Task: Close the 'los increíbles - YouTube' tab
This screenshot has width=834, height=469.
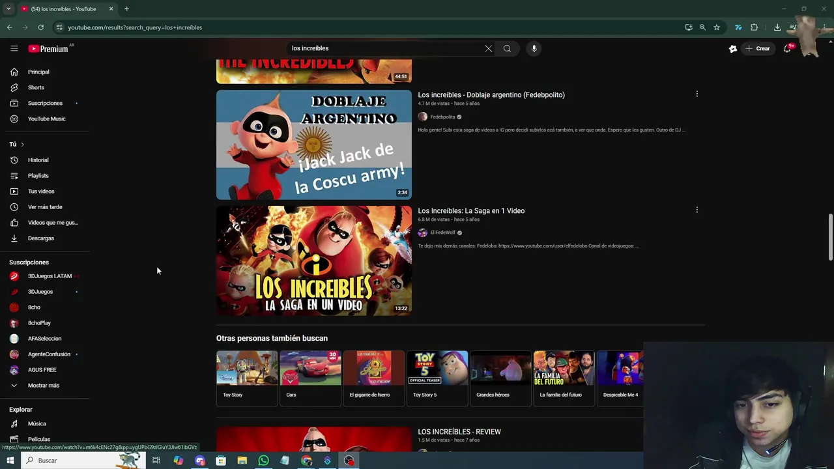Action: coord(111,9)
